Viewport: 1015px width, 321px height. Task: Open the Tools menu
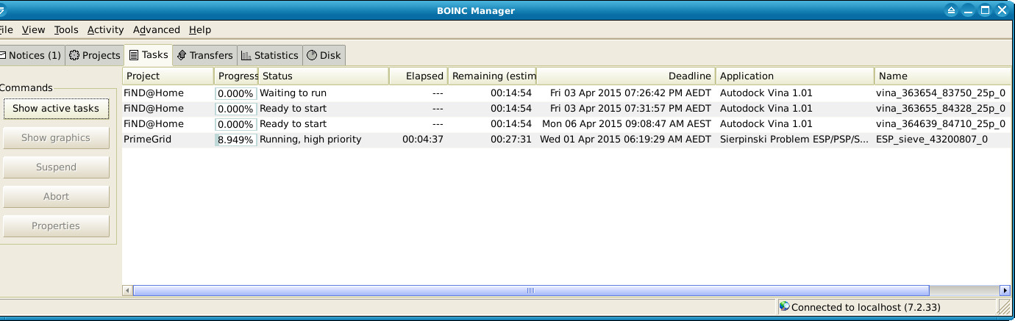66,30
